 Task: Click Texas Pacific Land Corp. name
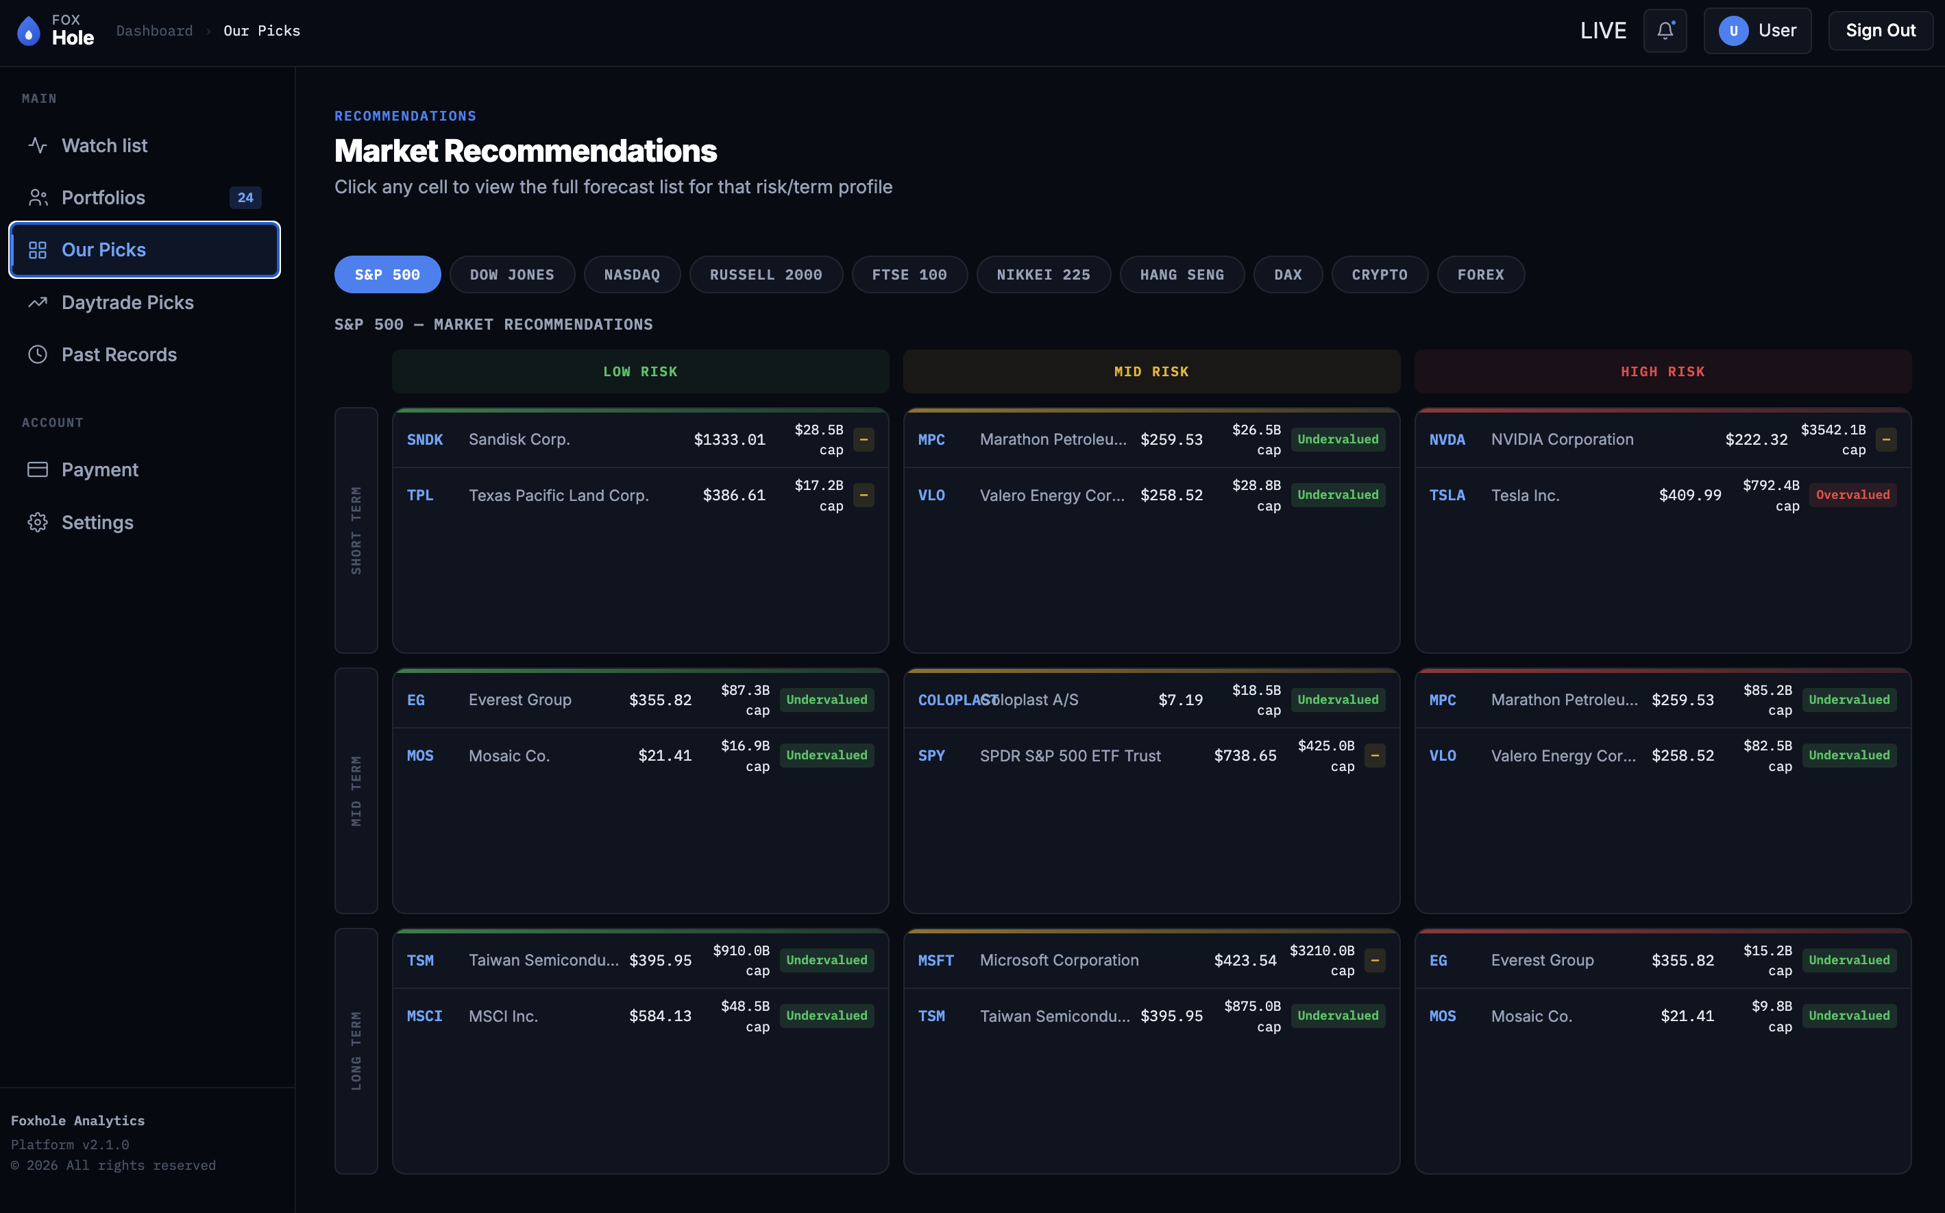559,495
